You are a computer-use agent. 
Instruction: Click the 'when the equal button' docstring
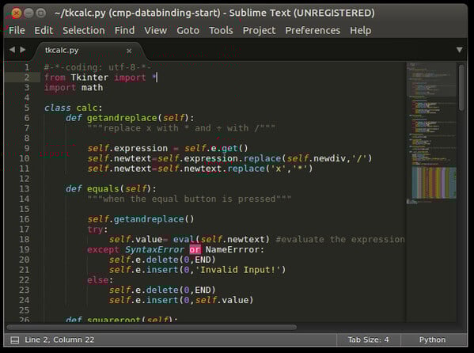tap(189, 199)
